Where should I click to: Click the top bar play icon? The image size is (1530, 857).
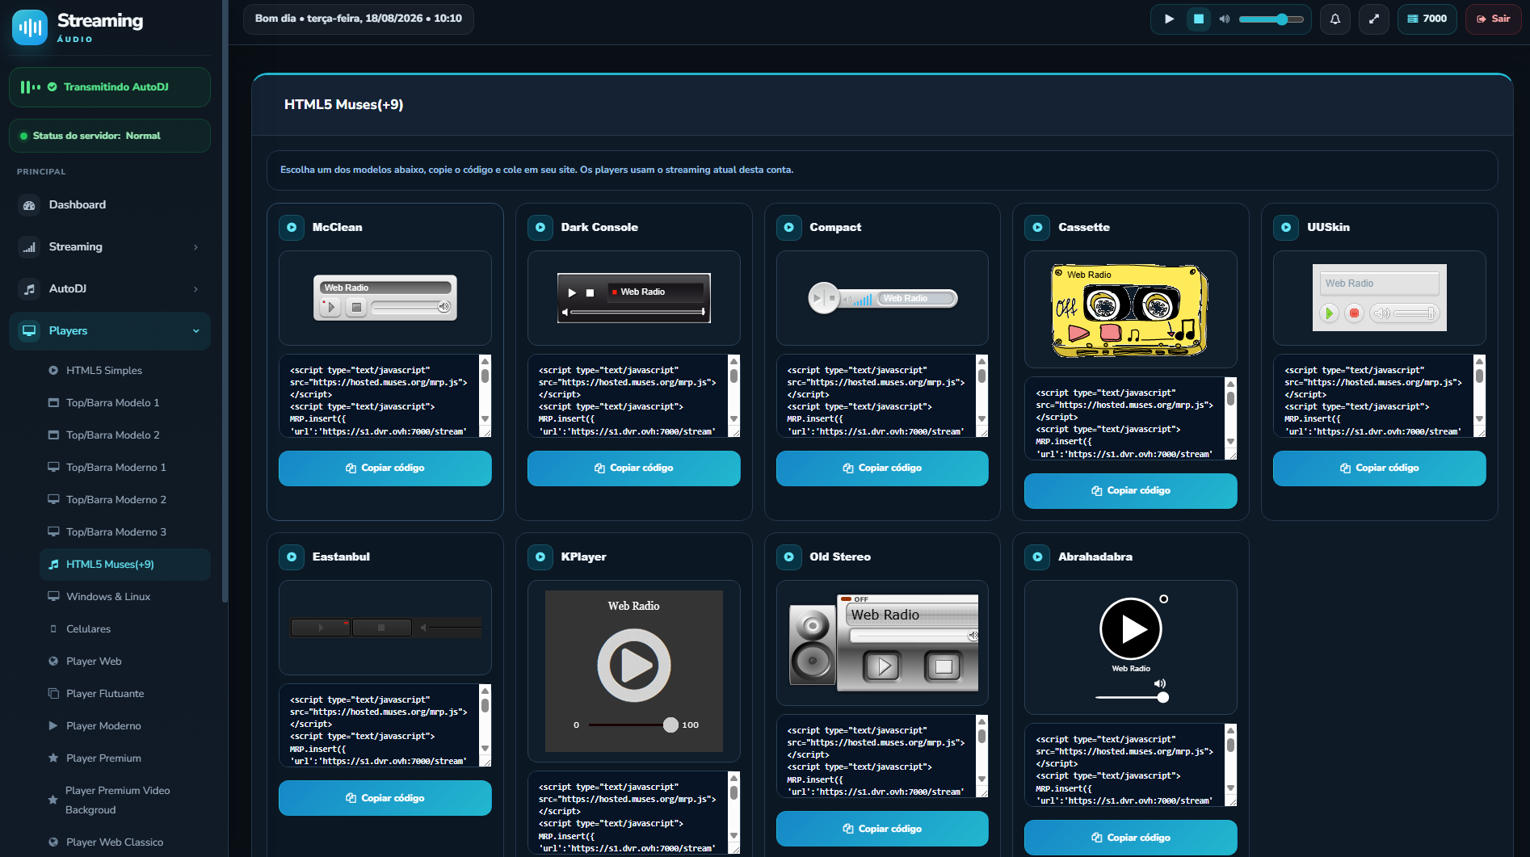pyautogui.click(x=1169, y=19)
